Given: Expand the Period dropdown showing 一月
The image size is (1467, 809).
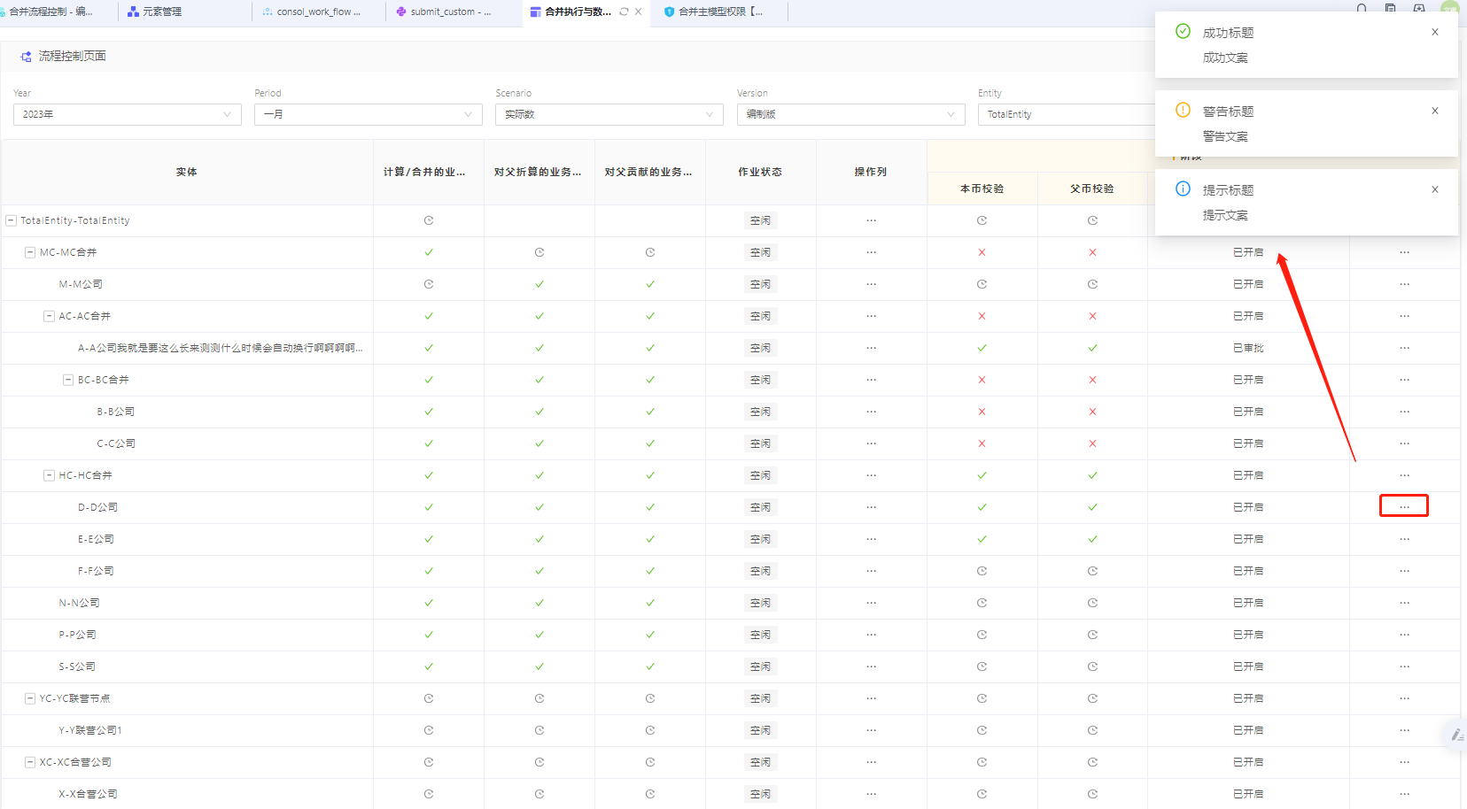Looking at the screenshot, I should 368,114.
